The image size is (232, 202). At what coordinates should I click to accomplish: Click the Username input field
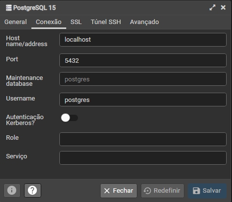tap(143, 100)
